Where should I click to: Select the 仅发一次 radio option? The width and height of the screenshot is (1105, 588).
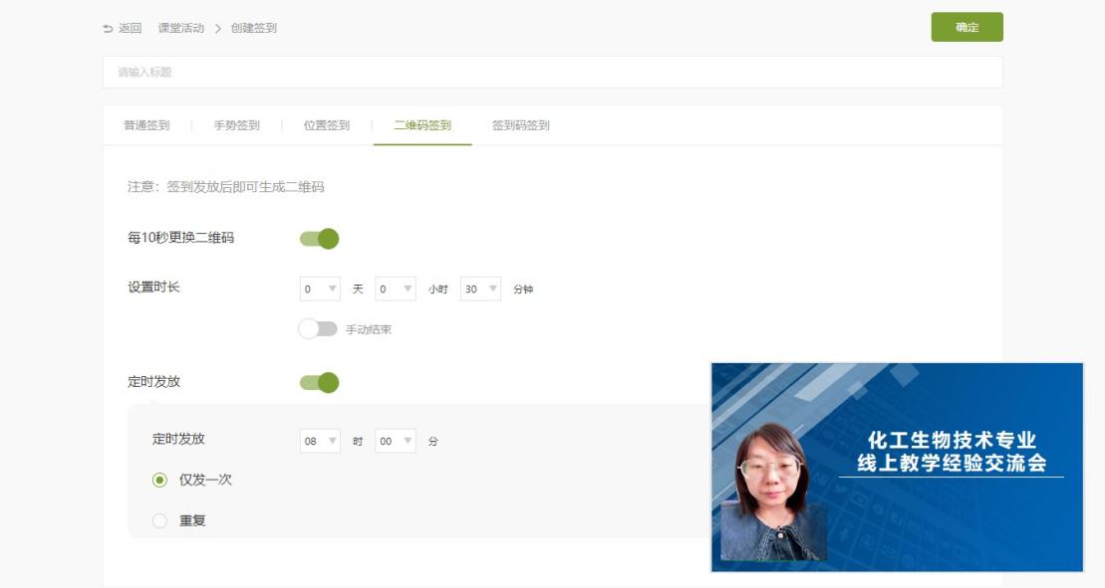[160, 480]
